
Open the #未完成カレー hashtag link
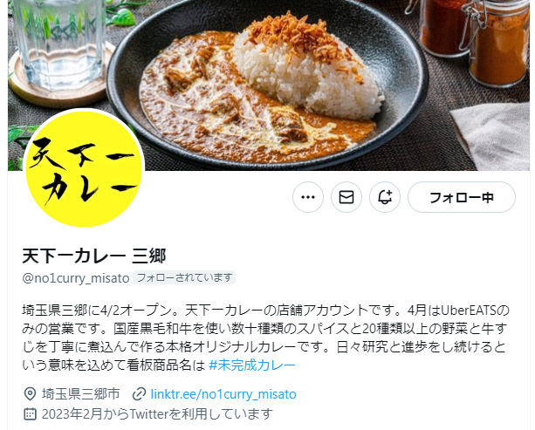252,365
